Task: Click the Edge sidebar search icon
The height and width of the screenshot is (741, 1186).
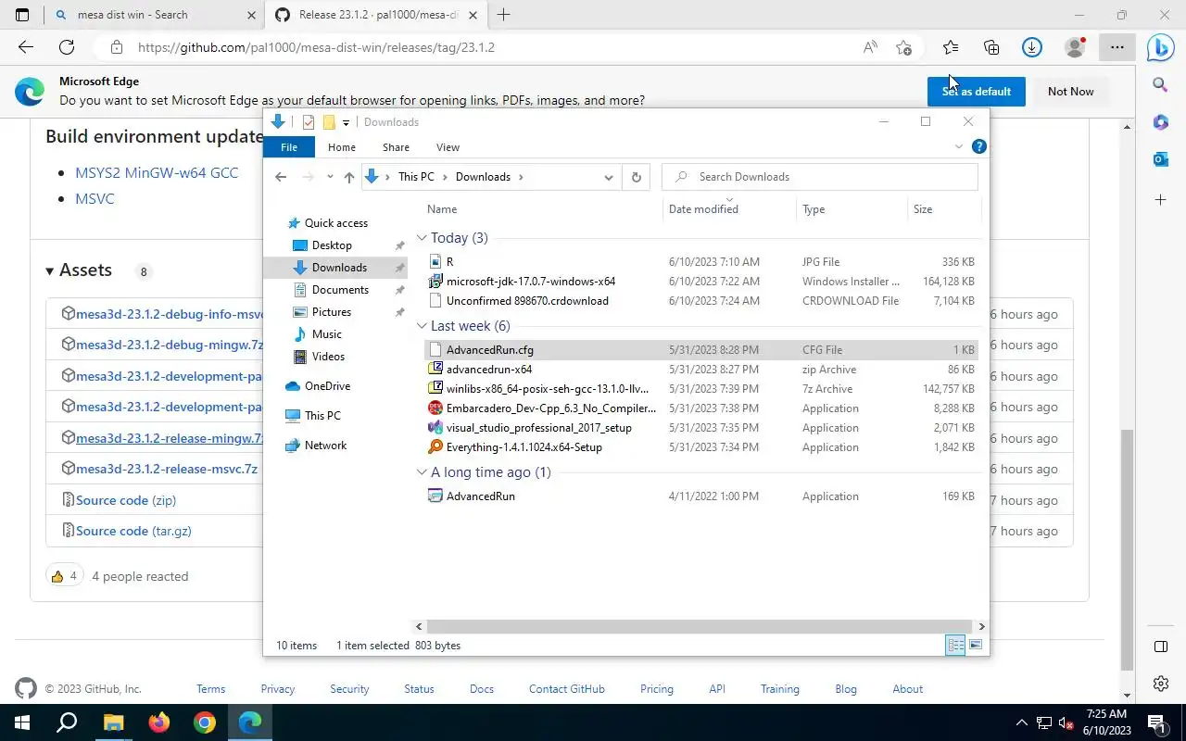Action: point(1160,85)
